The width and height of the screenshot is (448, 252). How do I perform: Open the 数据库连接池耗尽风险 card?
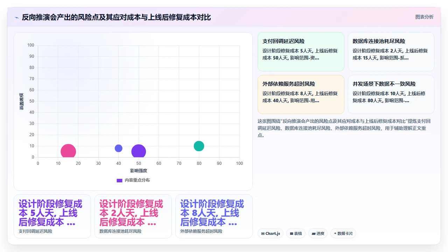pos(391,52)
